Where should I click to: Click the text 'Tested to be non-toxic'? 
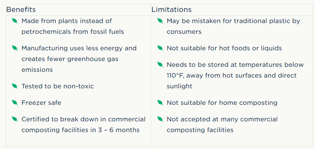pyautogui.click(x=58, y=86)
